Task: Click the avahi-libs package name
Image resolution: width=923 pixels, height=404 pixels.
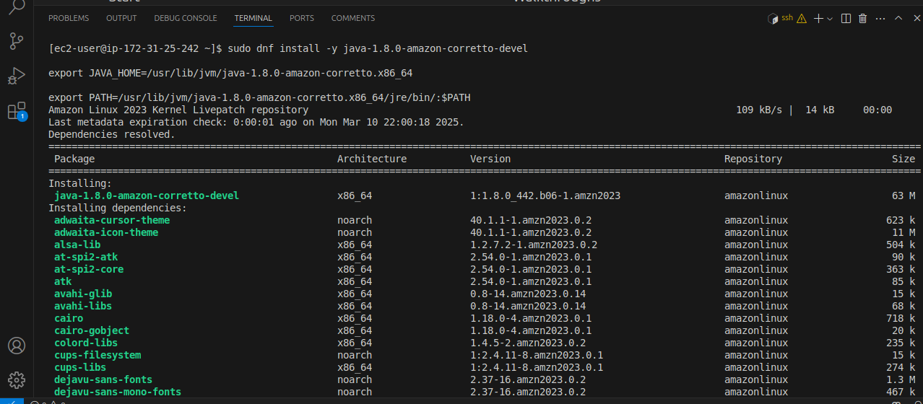Action: 83,307
